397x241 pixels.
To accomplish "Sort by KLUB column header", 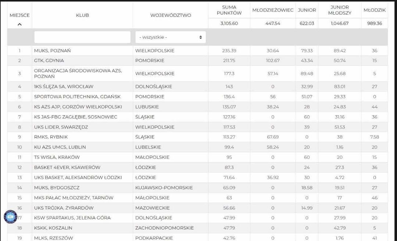I will (x=83, y=15).
